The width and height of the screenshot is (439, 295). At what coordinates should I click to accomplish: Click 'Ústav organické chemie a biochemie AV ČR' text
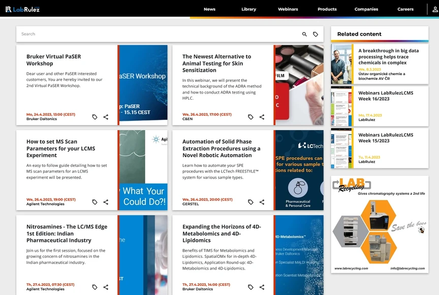382,76
